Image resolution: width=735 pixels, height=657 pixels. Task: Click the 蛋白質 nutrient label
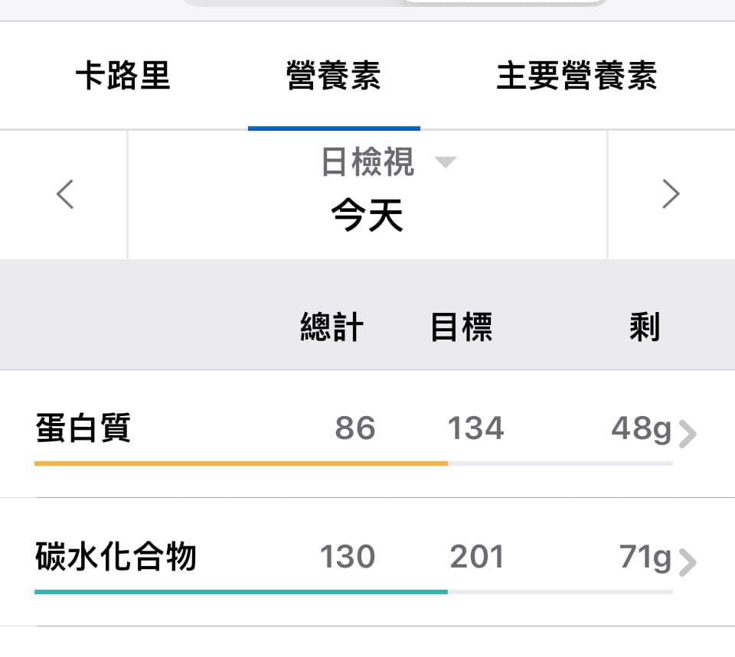(83, 428)
